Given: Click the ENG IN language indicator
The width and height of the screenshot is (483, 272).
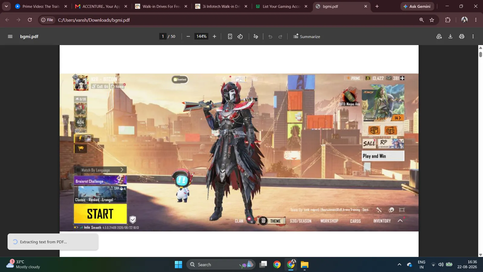Looking at the screenshot, I should coord(421,264).
